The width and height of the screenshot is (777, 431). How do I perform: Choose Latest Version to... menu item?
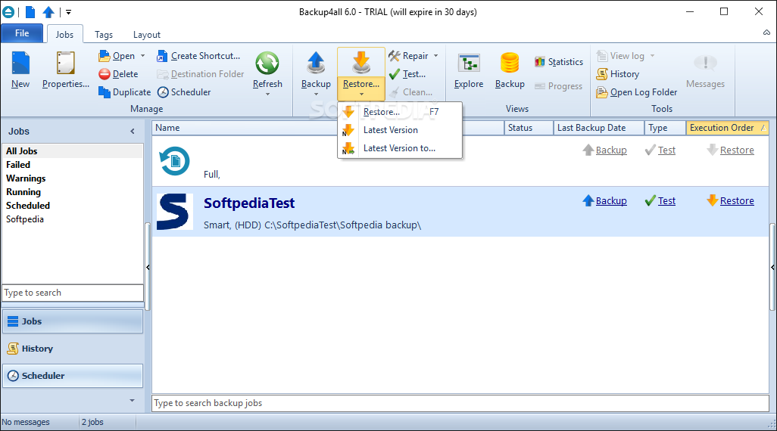(x=399, y=148)
